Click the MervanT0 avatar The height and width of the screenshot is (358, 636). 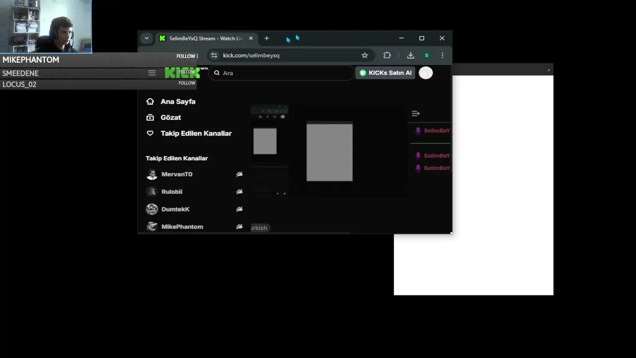click(152, 174)
